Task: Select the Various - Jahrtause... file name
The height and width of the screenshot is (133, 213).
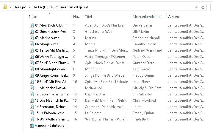Action: pyautogui.click(x=51, y=125)
